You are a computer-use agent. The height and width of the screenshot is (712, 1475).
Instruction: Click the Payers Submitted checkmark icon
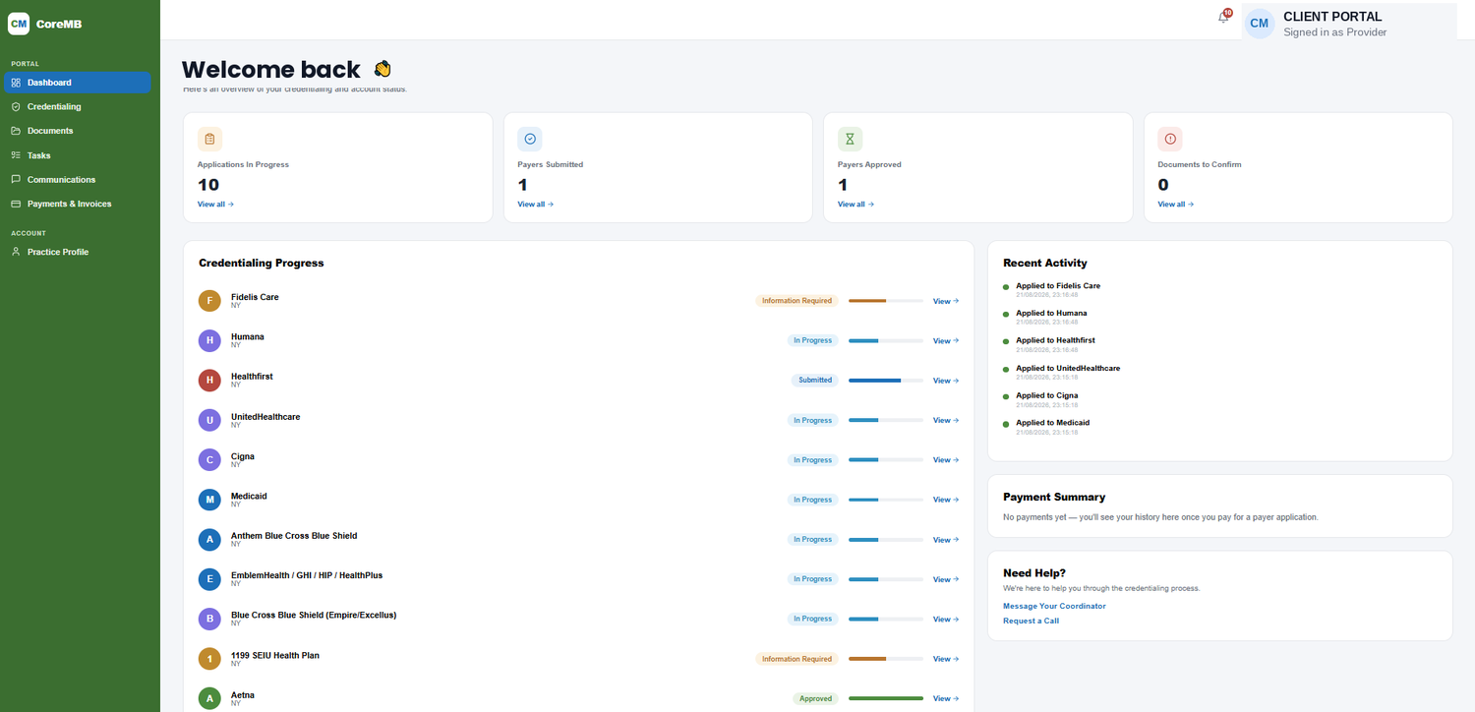530,139
